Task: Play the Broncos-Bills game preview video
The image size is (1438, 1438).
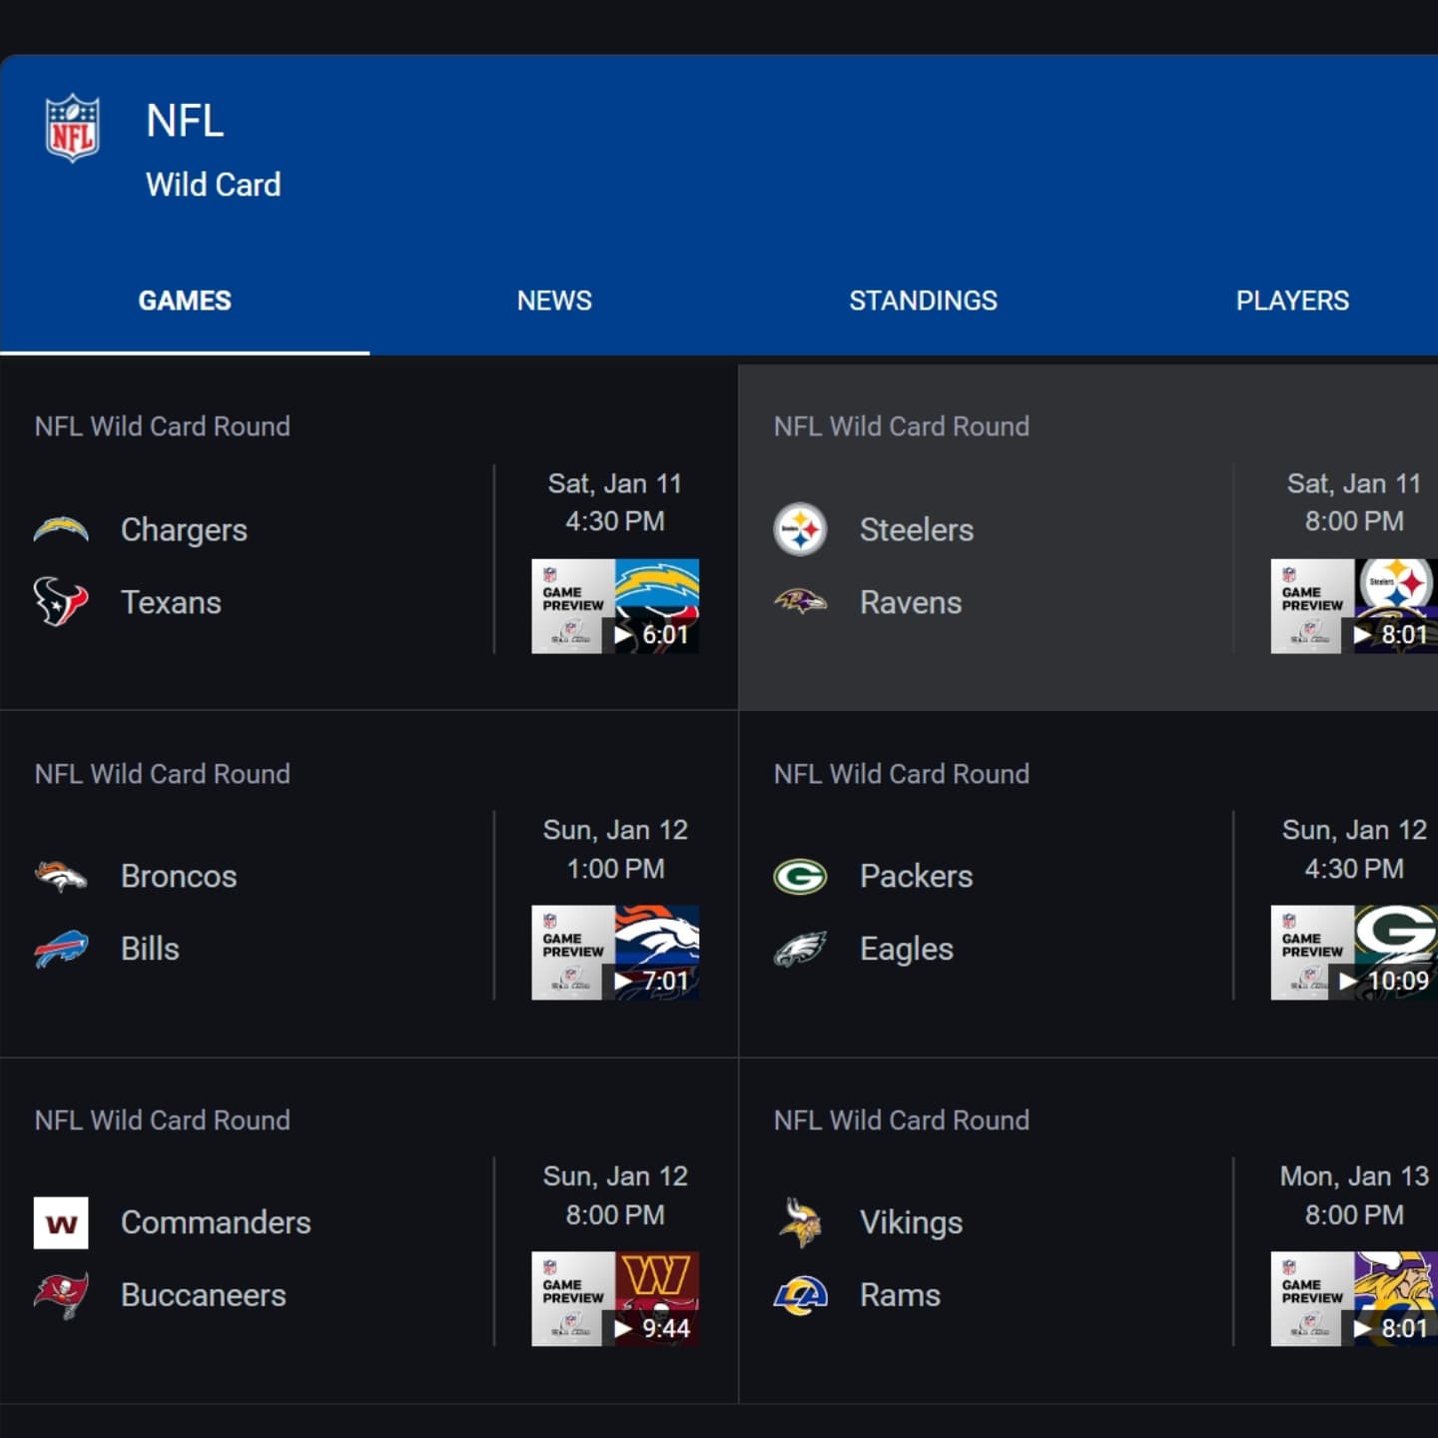Action: (x=615, y=953)
